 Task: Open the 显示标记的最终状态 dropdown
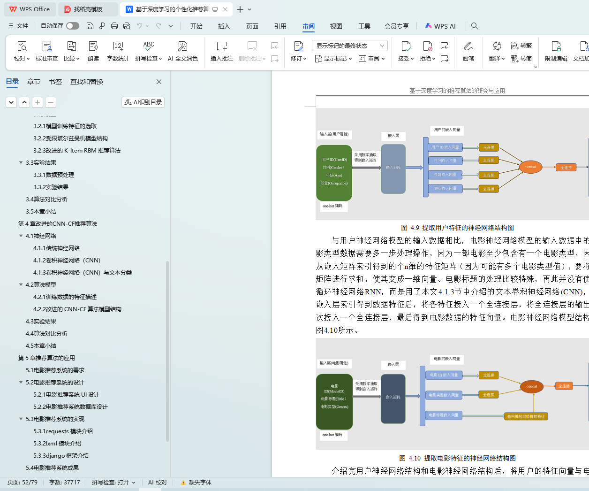pyautogui.click(x=349, y=46)
